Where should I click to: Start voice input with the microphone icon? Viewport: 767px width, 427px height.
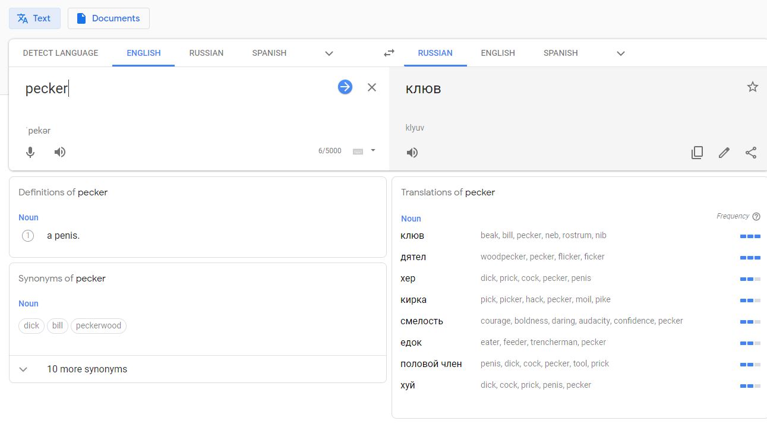pos(30,152)
